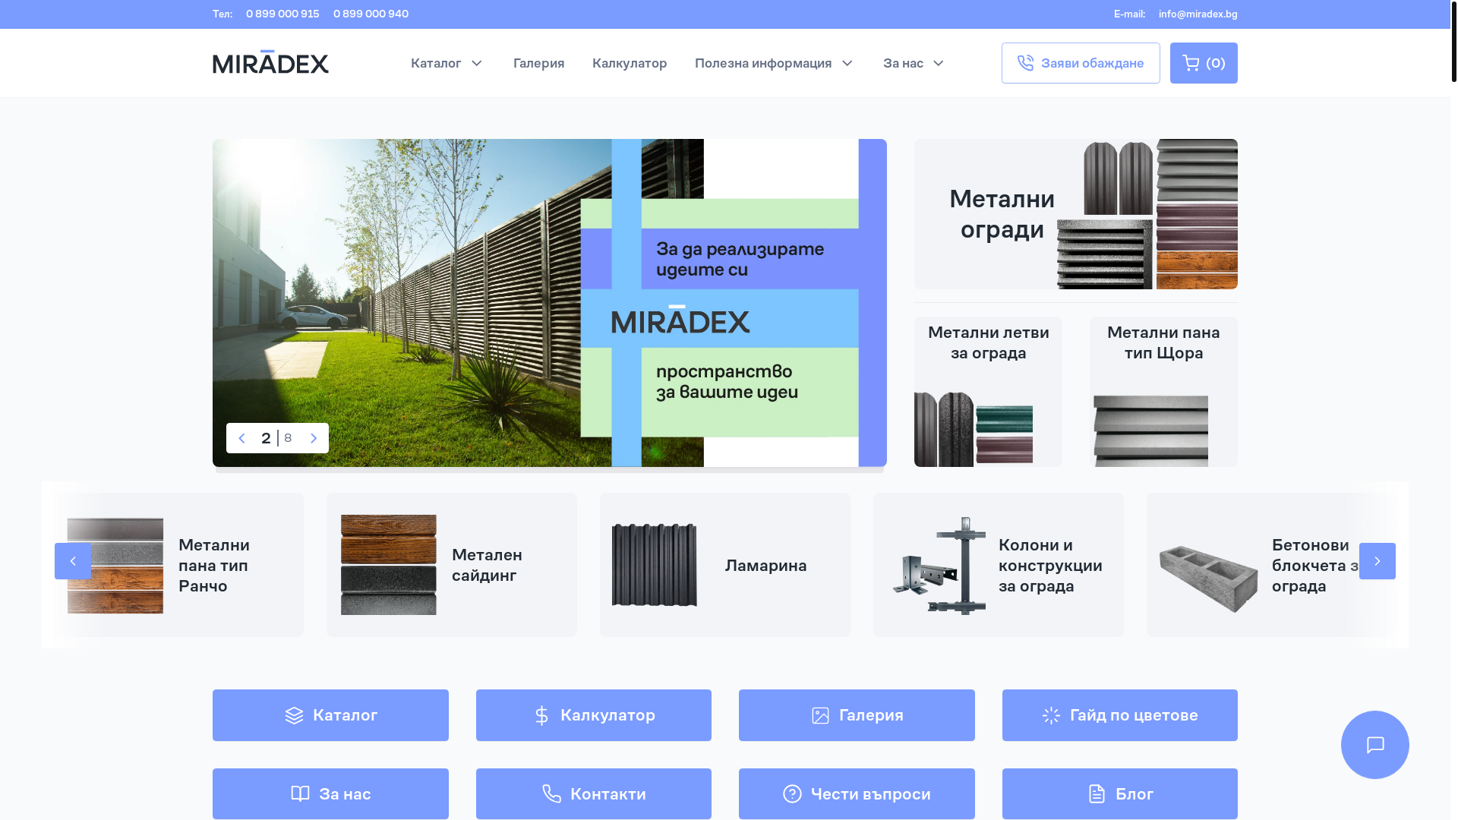Open Бетонови блокчета за ограда card

click(1272, 565)
